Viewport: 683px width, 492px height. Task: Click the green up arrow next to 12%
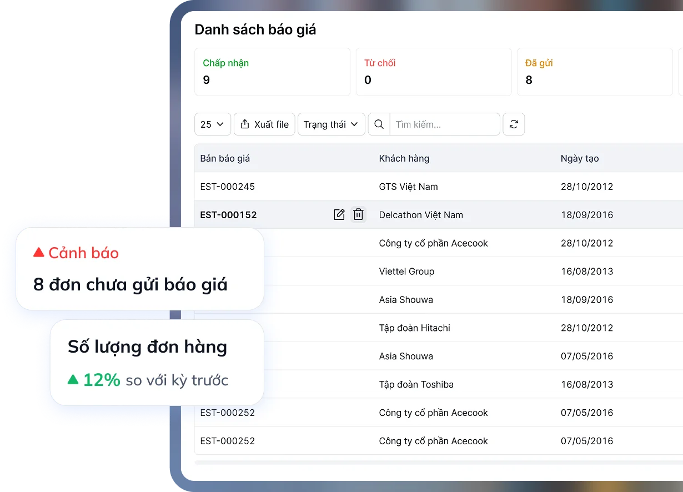click(73, 379)
